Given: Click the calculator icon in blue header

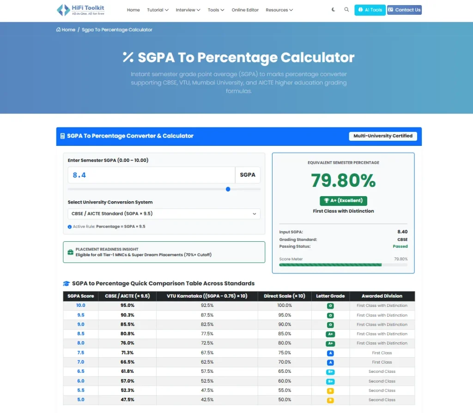Looking at the screenshot, I should 62,136.
